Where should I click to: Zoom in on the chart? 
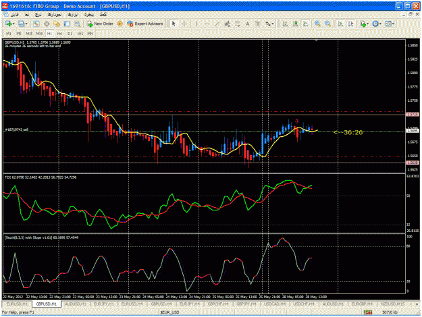pyautogui.click(x=317, y=24)
